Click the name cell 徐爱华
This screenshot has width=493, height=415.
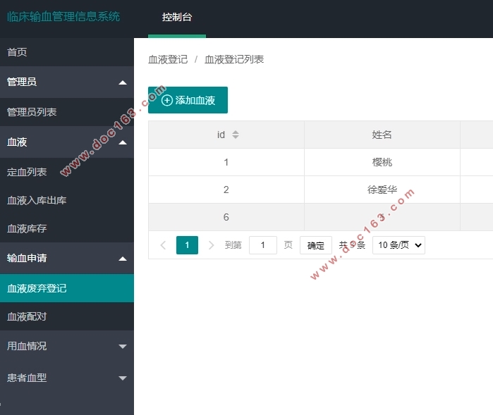(382, 190)
